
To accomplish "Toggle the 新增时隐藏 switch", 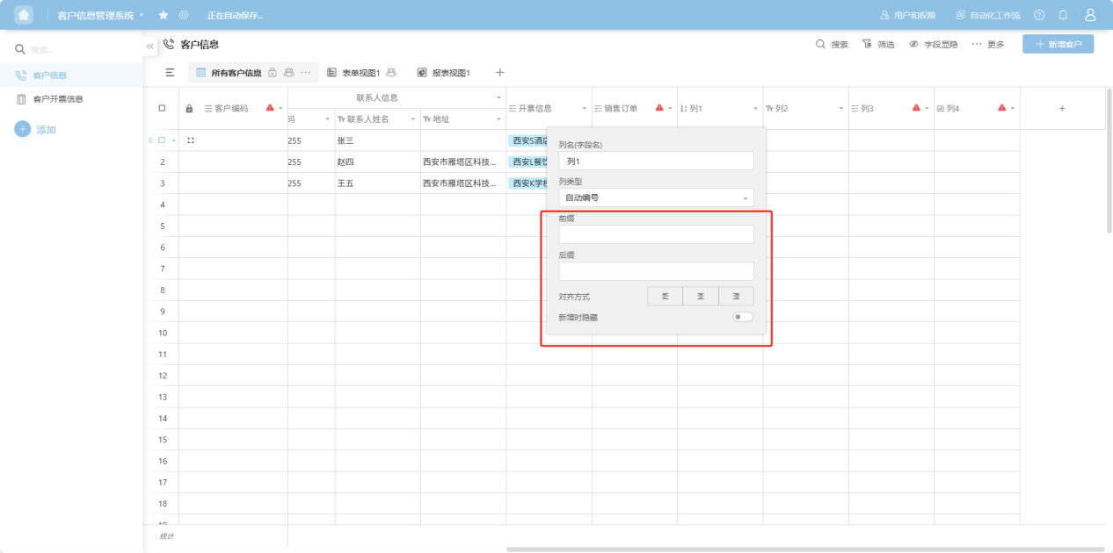I will (743, 317).
